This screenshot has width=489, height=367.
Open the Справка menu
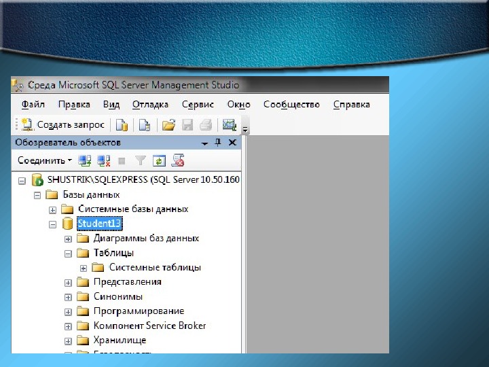click(x=352, y=104)
